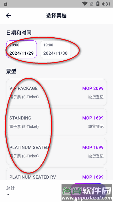113x202 pixels.
Task: Choose the PLATINUM SEATED RV ticket
Action: (x=56, y=174)
